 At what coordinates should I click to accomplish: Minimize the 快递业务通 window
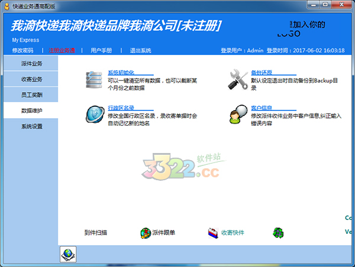tap(314, 5)
